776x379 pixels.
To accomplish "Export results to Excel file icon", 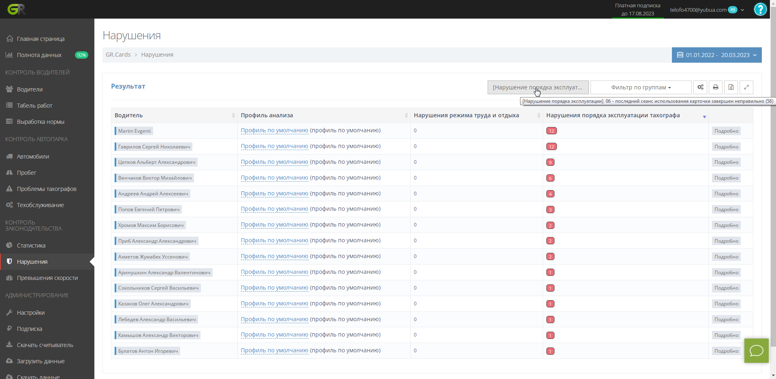I will click(x=731, y=87).
